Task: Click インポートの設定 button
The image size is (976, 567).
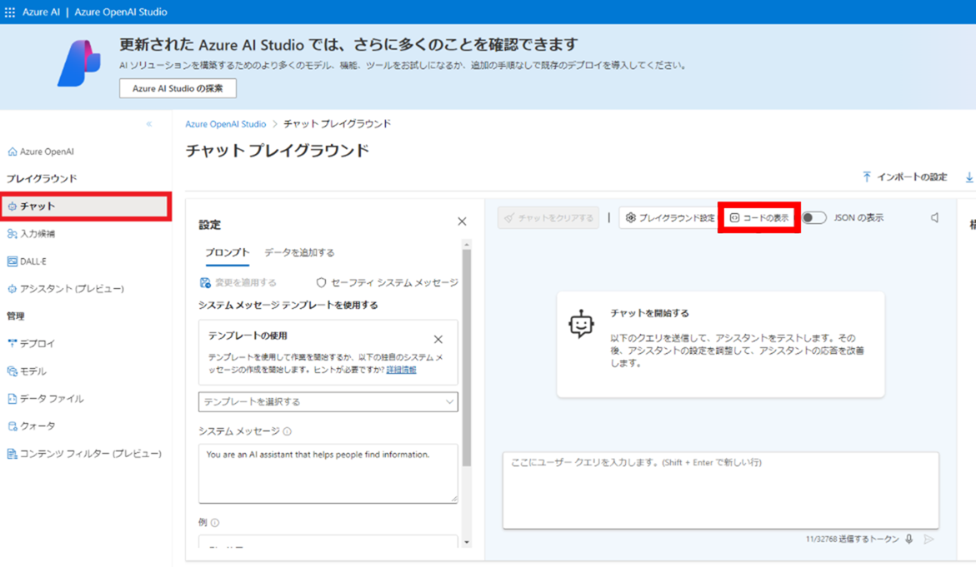Action: pos(905,177)
